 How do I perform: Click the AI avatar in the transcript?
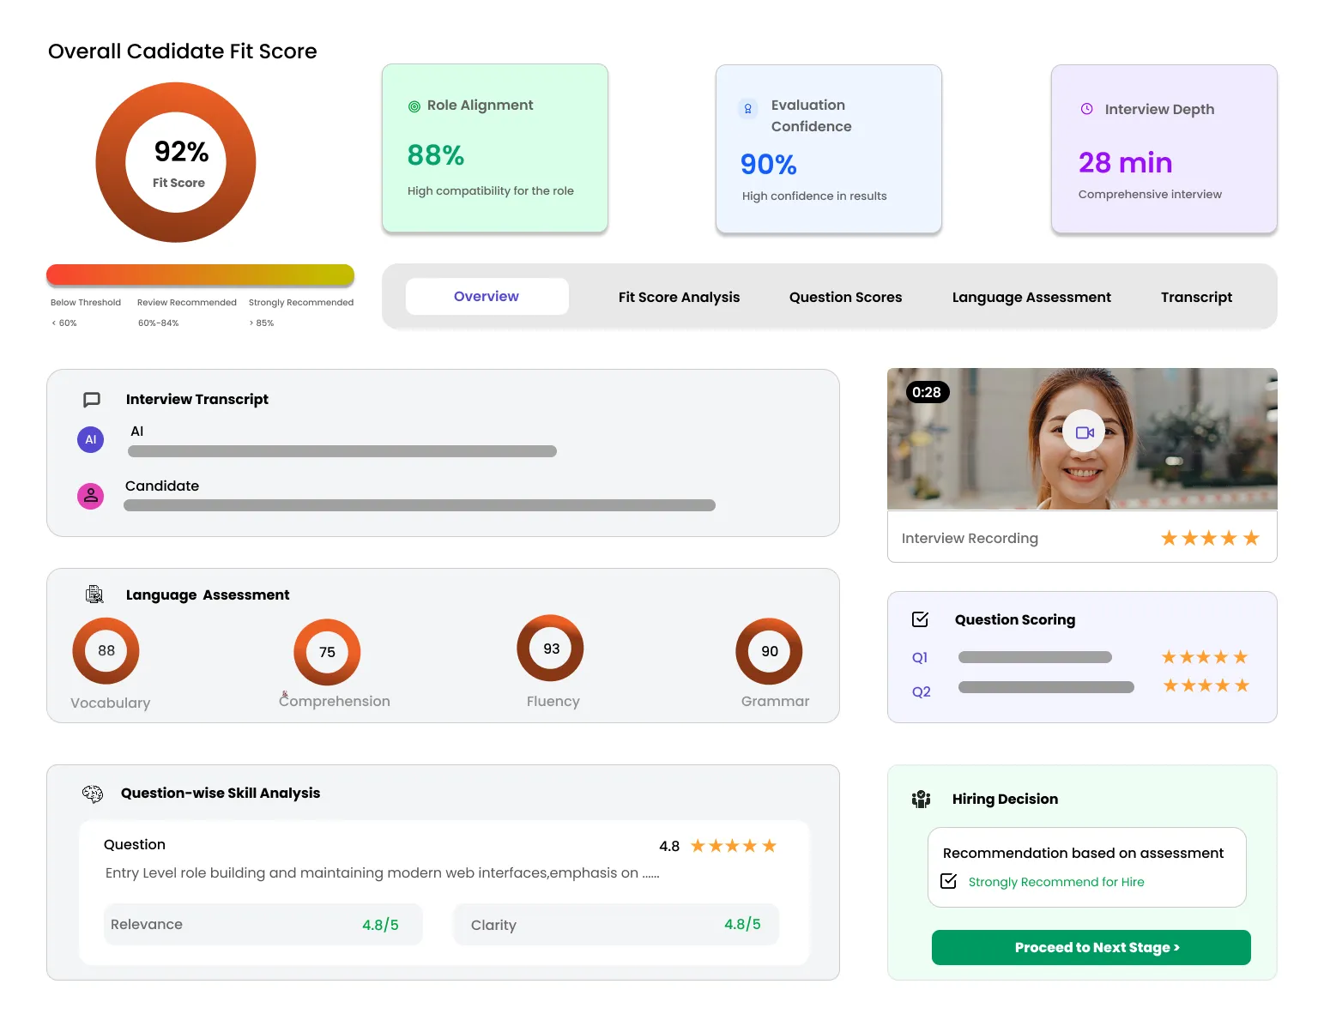[90, 439]
